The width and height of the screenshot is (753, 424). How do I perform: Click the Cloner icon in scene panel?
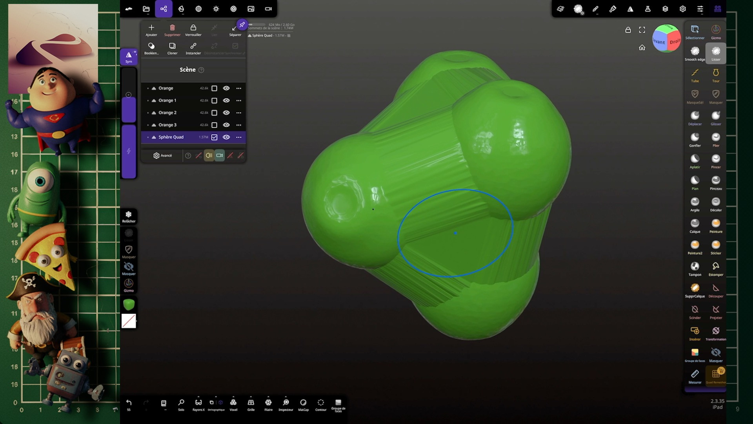[x=172, y=48]
